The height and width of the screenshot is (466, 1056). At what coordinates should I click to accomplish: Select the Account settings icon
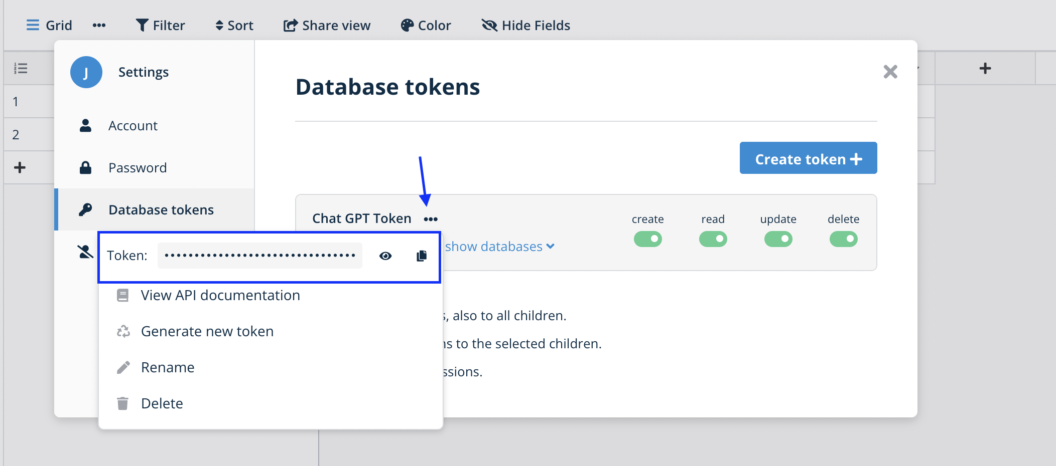click(86, 125)
